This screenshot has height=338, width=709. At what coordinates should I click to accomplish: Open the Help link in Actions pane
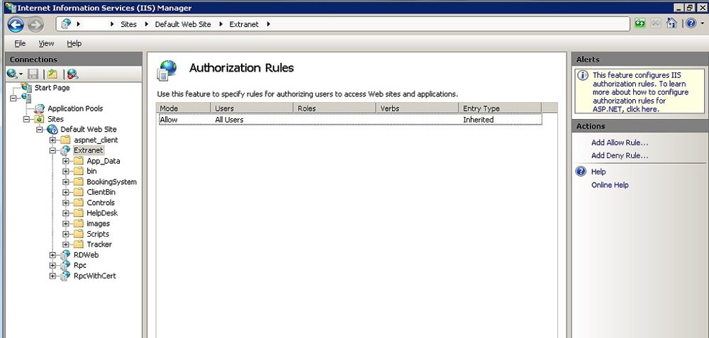[598, 171]
